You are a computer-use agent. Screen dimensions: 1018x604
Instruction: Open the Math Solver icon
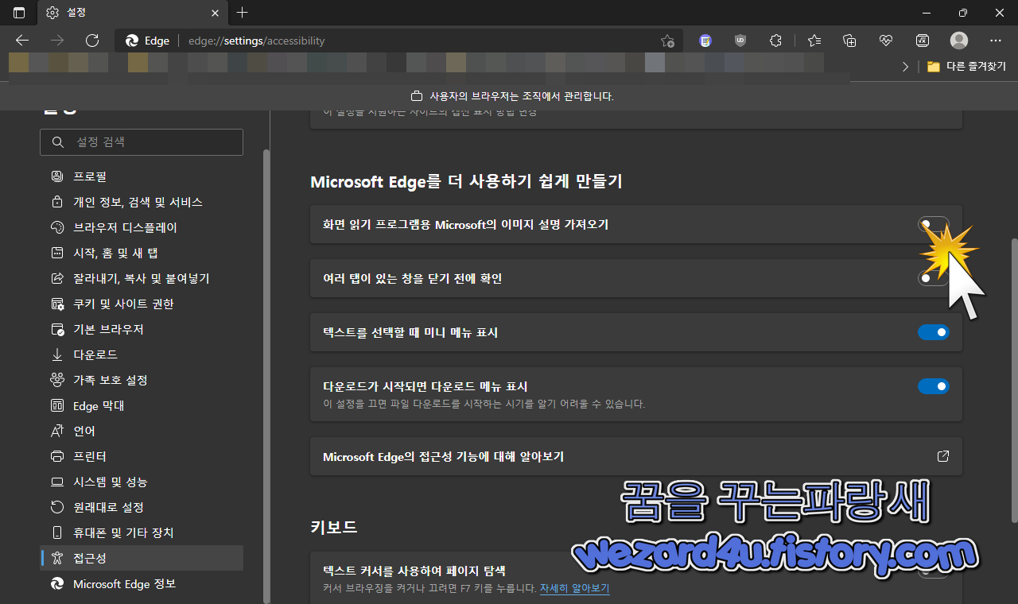click(x=922, y=41)
